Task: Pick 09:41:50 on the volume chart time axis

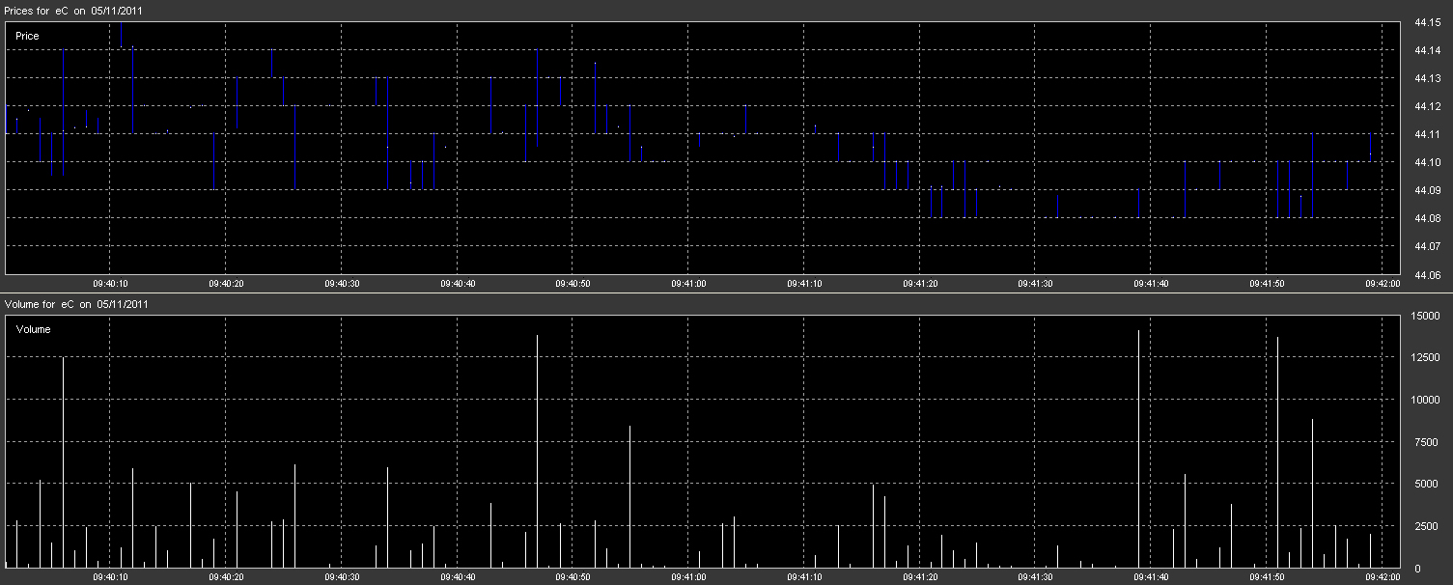Action: pyautogui.click(x=1267, y=577)
